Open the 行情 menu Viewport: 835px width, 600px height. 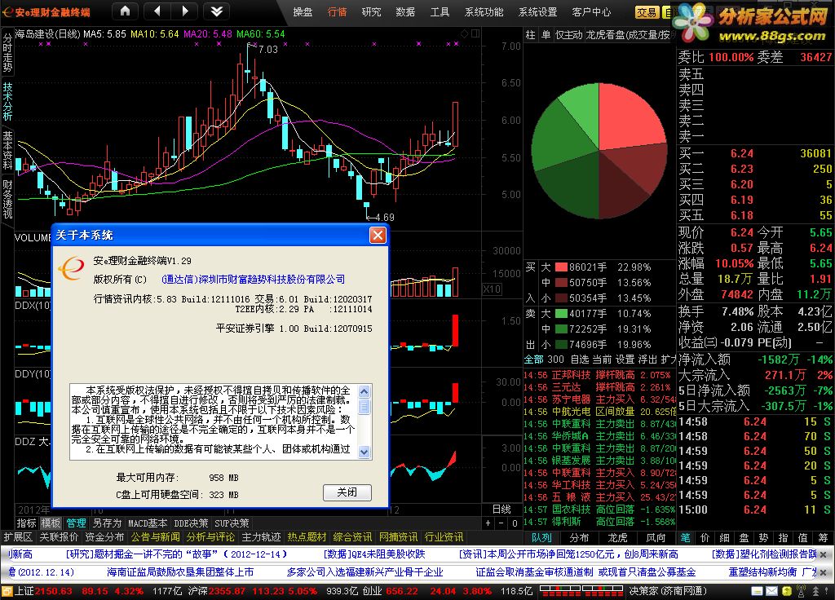pos(337,11)
